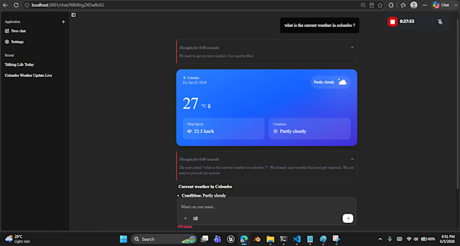Click the Current weather in Colombo heading
Viewport: 460px width, 246px height.
pos(205,187)
